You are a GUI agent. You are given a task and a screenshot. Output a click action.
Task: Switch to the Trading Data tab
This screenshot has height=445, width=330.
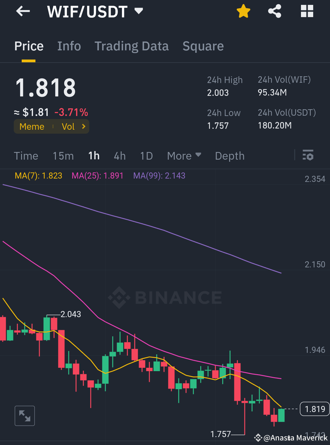point(132,46)
